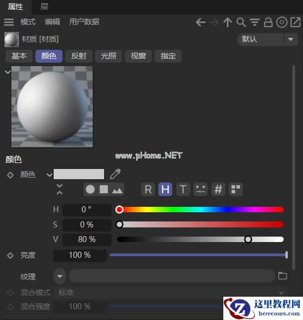Pick a color with the eyedropper
The image size is (303, 320).
115,174
